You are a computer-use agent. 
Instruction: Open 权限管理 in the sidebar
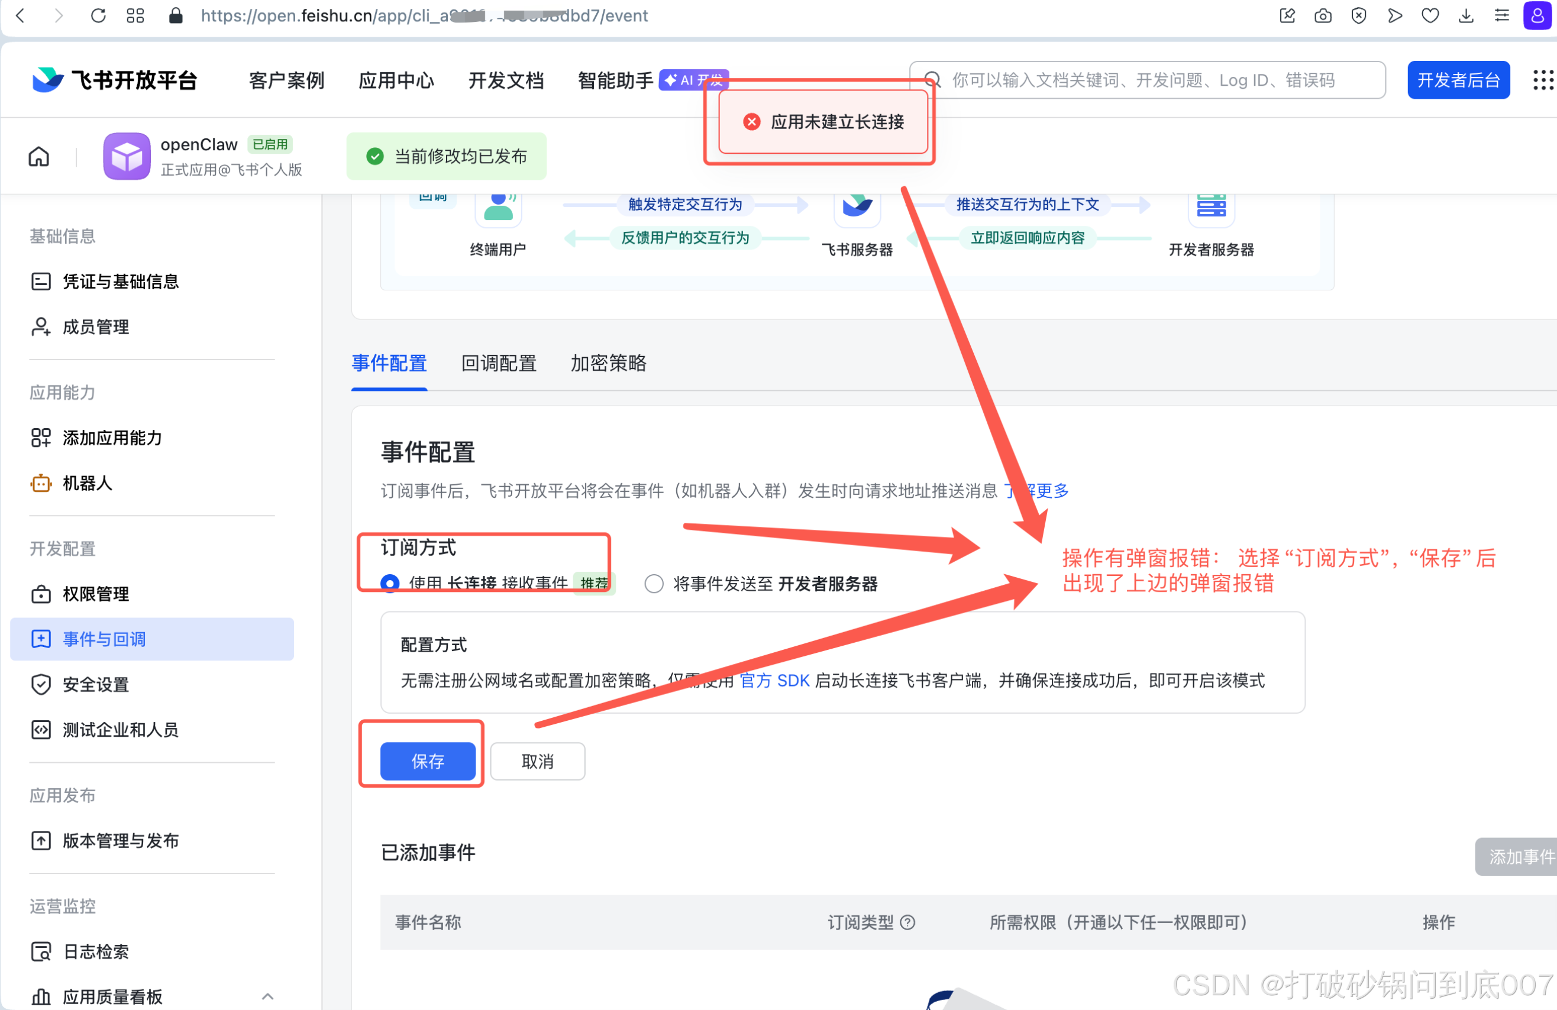click(x=95, y=594)
